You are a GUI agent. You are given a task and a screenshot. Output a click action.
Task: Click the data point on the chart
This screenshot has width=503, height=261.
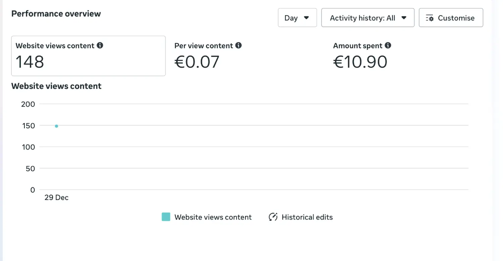56,126
